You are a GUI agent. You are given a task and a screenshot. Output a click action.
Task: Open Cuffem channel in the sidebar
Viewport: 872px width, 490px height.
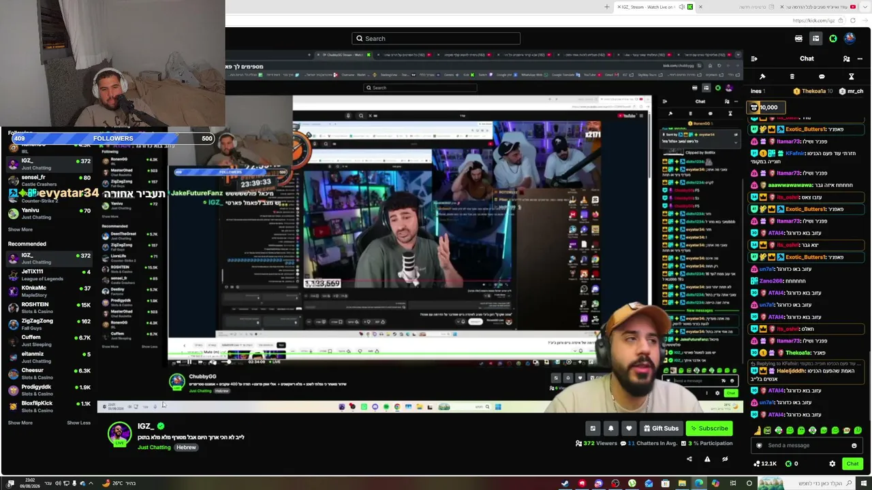48,340
